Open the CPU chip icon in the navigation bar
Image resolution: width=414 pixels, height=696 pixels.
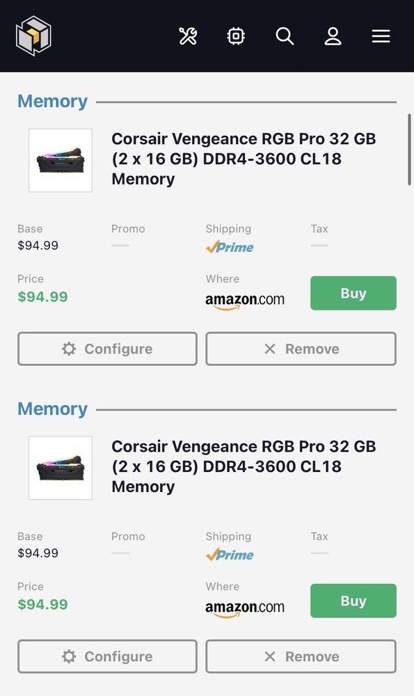[x=235, y=35]
